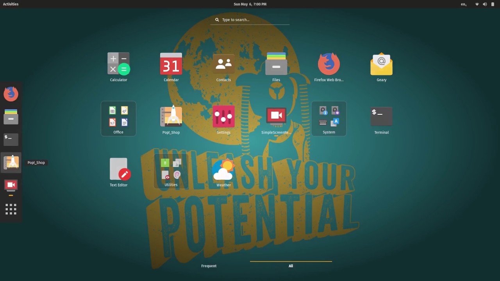Click the volume icon in the top bar

[485, 4]
